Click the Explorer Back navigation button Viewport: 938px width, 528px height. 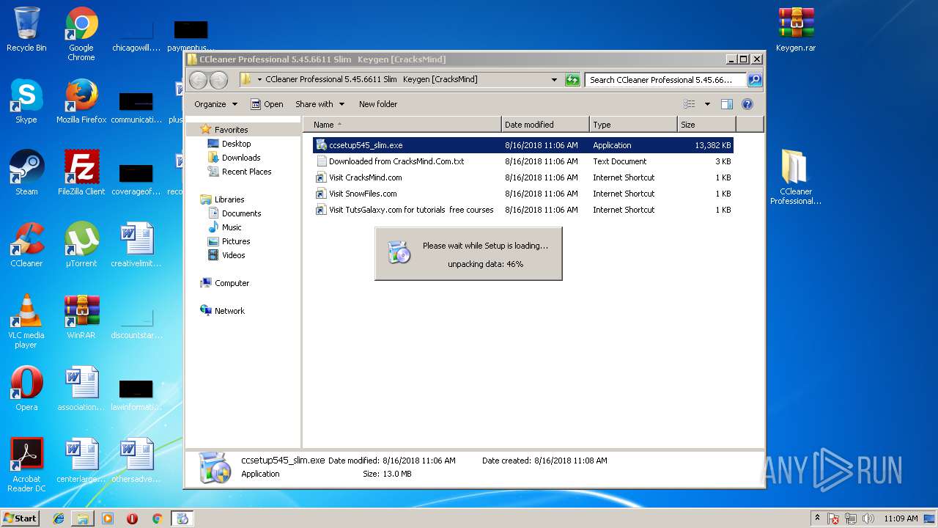[x=198, y=80]
